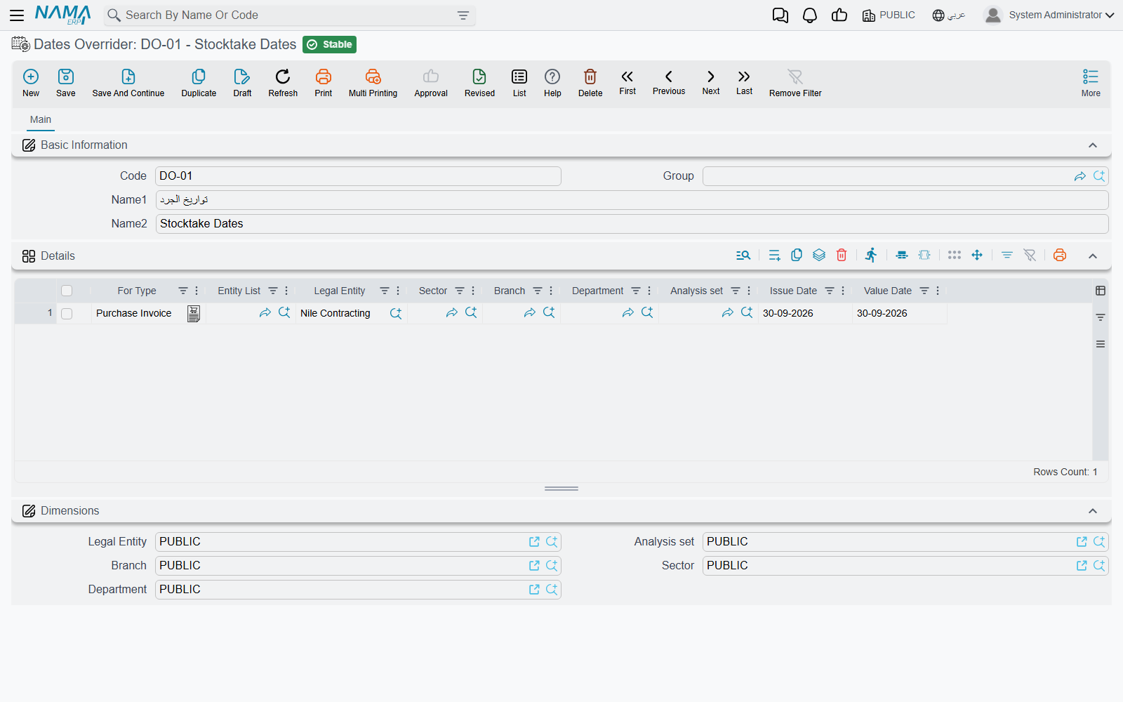Image resolution: width=1123 pixels, height=702 pixels.
Task: Switch language to Arabic
Action: 949,15
